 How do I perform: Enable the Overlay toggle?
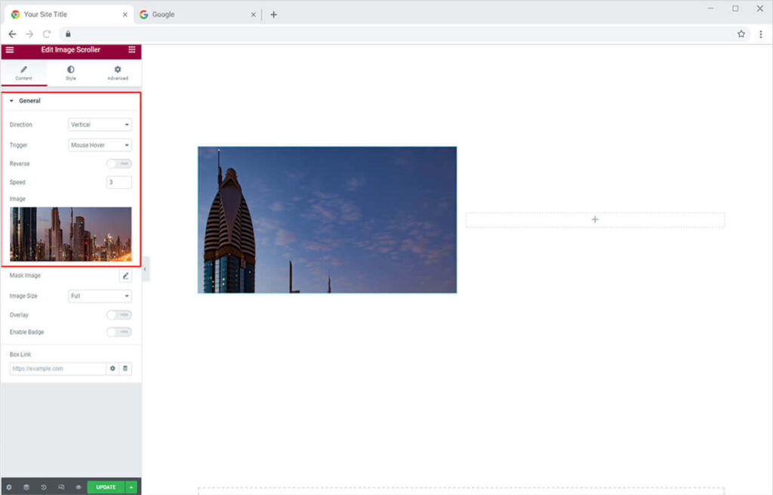(x=119, y=315)
